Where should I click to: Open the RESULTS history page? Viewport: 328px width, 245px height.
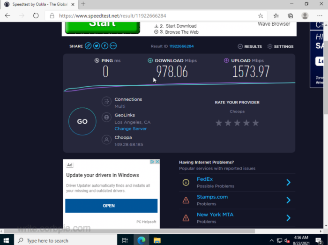[x=250, y=46]
